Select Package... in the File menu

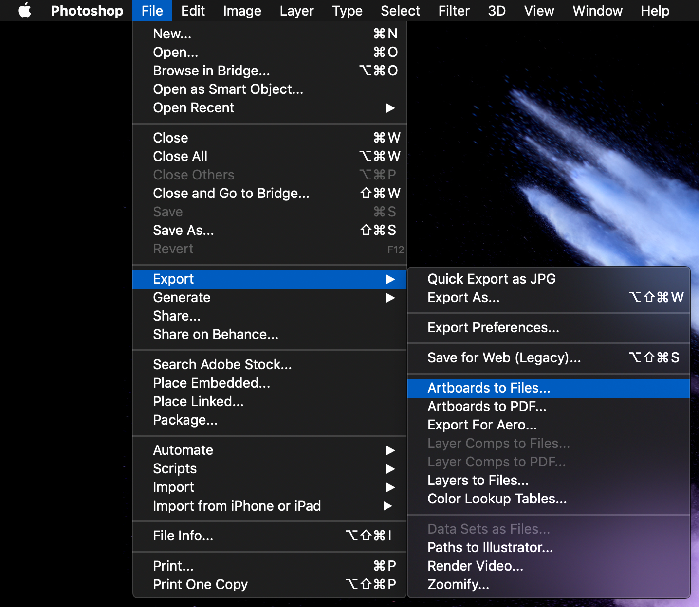pos(270,420)
